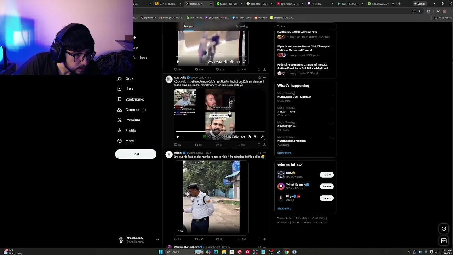Bookmark the top video post
The height and width of the screenshot is (255, 453).
[x=259, y=69]
